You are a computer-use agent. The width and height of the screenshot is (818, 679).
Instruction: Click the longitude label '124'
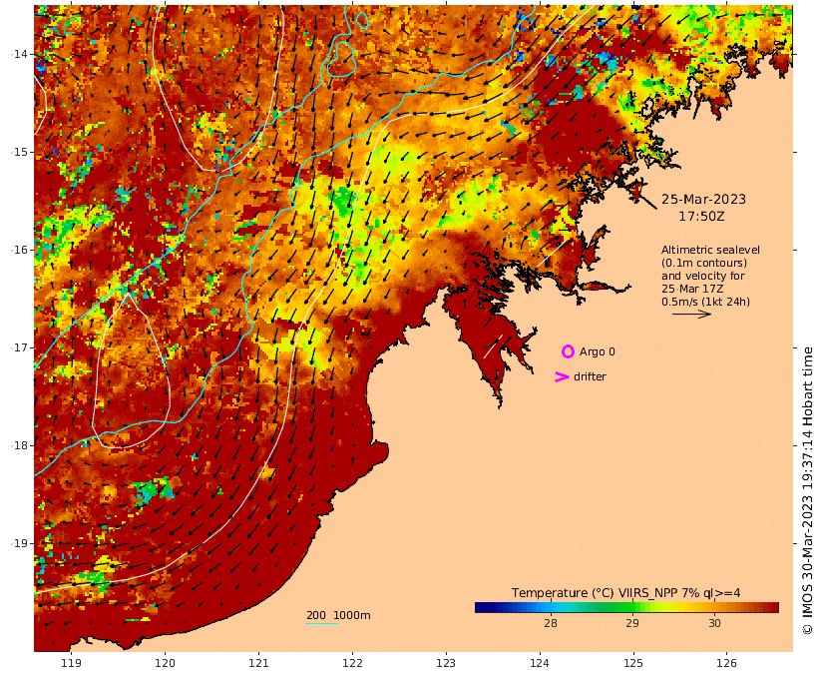540,663
